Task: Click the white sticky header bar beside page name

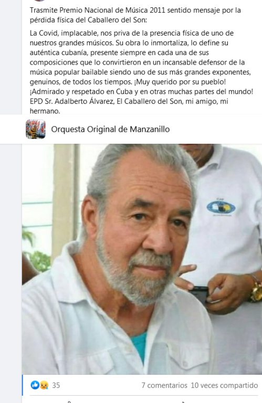Action: [216, 129]
